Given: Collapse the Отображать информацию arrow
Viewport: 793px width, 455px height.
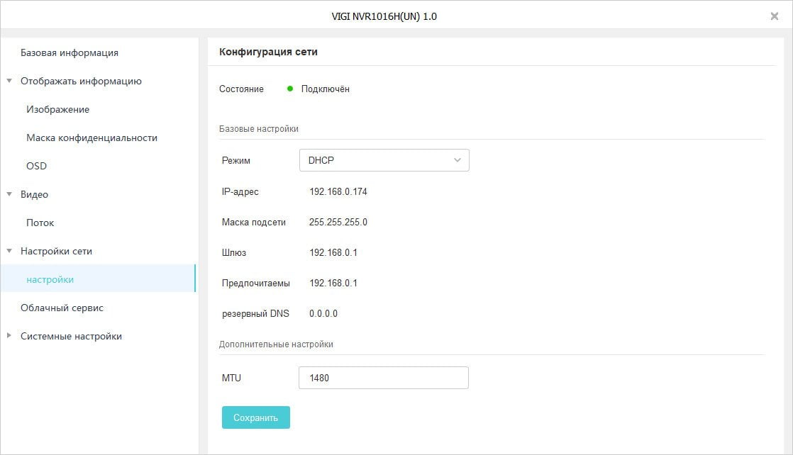Looking at the screenshot, I should (9, 81).
